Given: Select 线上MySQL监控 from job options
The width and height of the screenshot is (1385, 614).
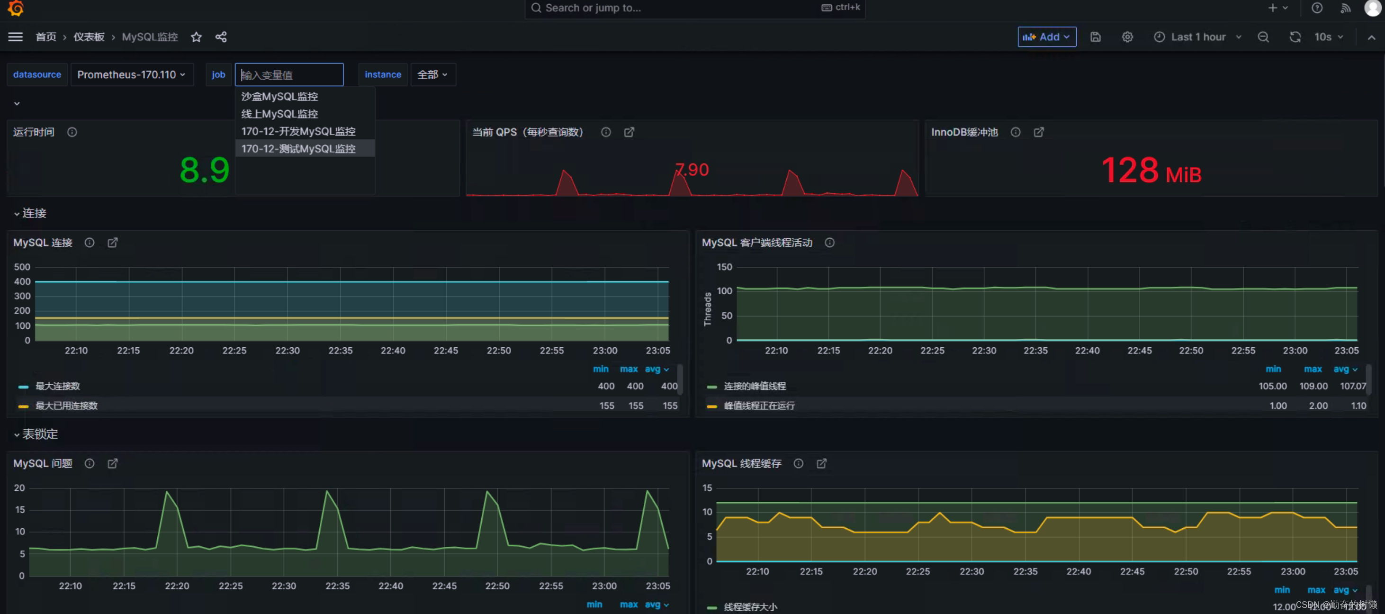Looking at the screenshot, I should coord(305,113).
